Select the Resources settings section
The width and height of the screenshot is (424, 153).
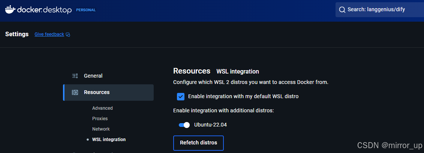[x=109, y=93]
